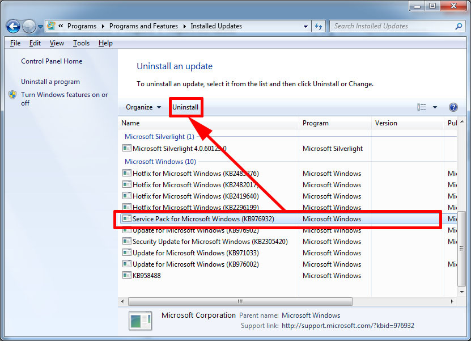
Task: Open the address bar history dropdown
Action: (x=305, y=27)
